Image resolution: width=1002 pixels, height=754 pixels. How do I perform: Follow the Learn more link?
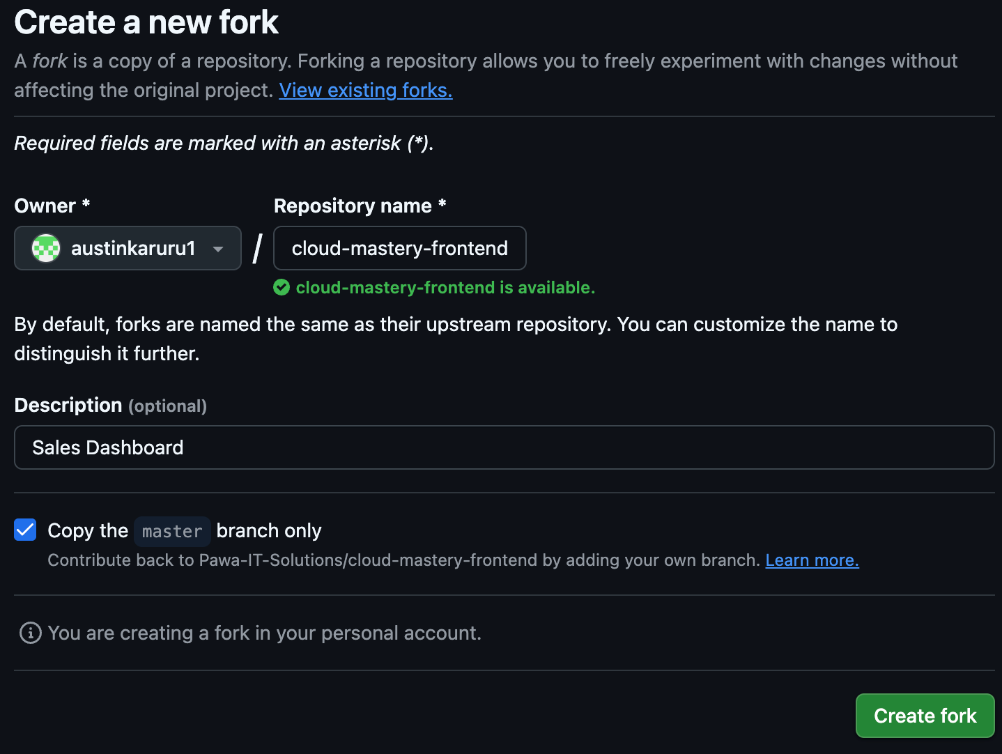(812, 560)
